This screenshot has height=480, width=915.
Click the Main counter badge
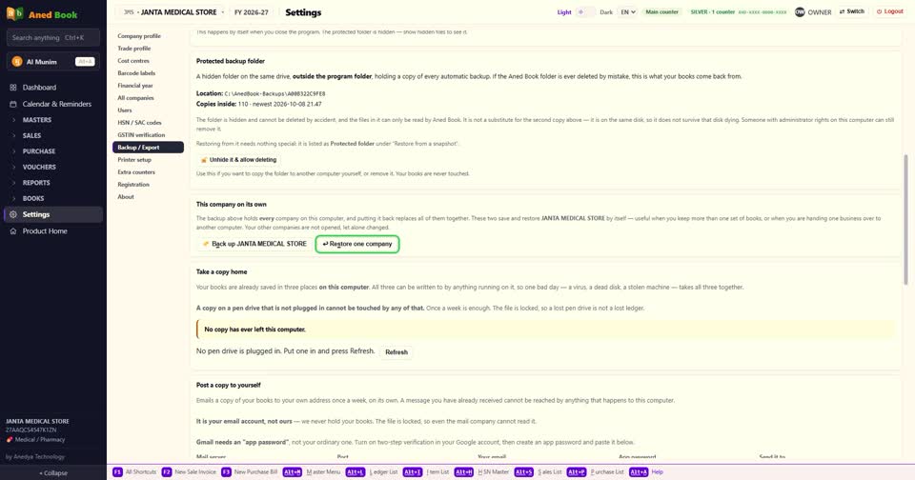pyautogui.click(x=661, y=11)
